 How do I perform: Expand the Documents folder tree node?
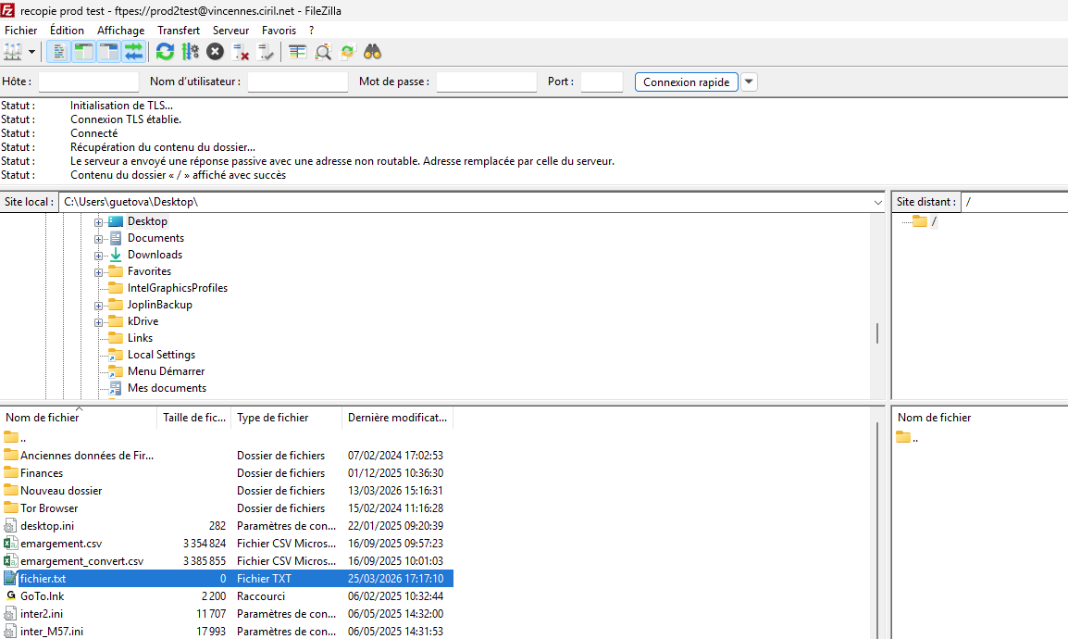coord(98,239)
